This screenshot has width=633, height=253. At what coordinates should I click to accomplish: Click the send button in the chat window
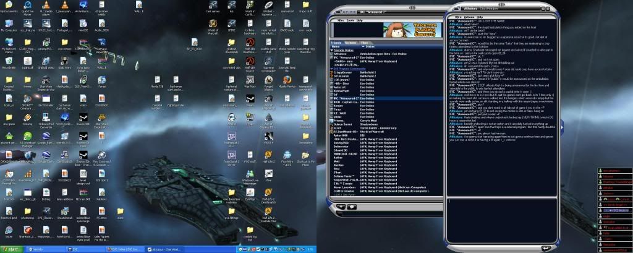coord(546,248)
